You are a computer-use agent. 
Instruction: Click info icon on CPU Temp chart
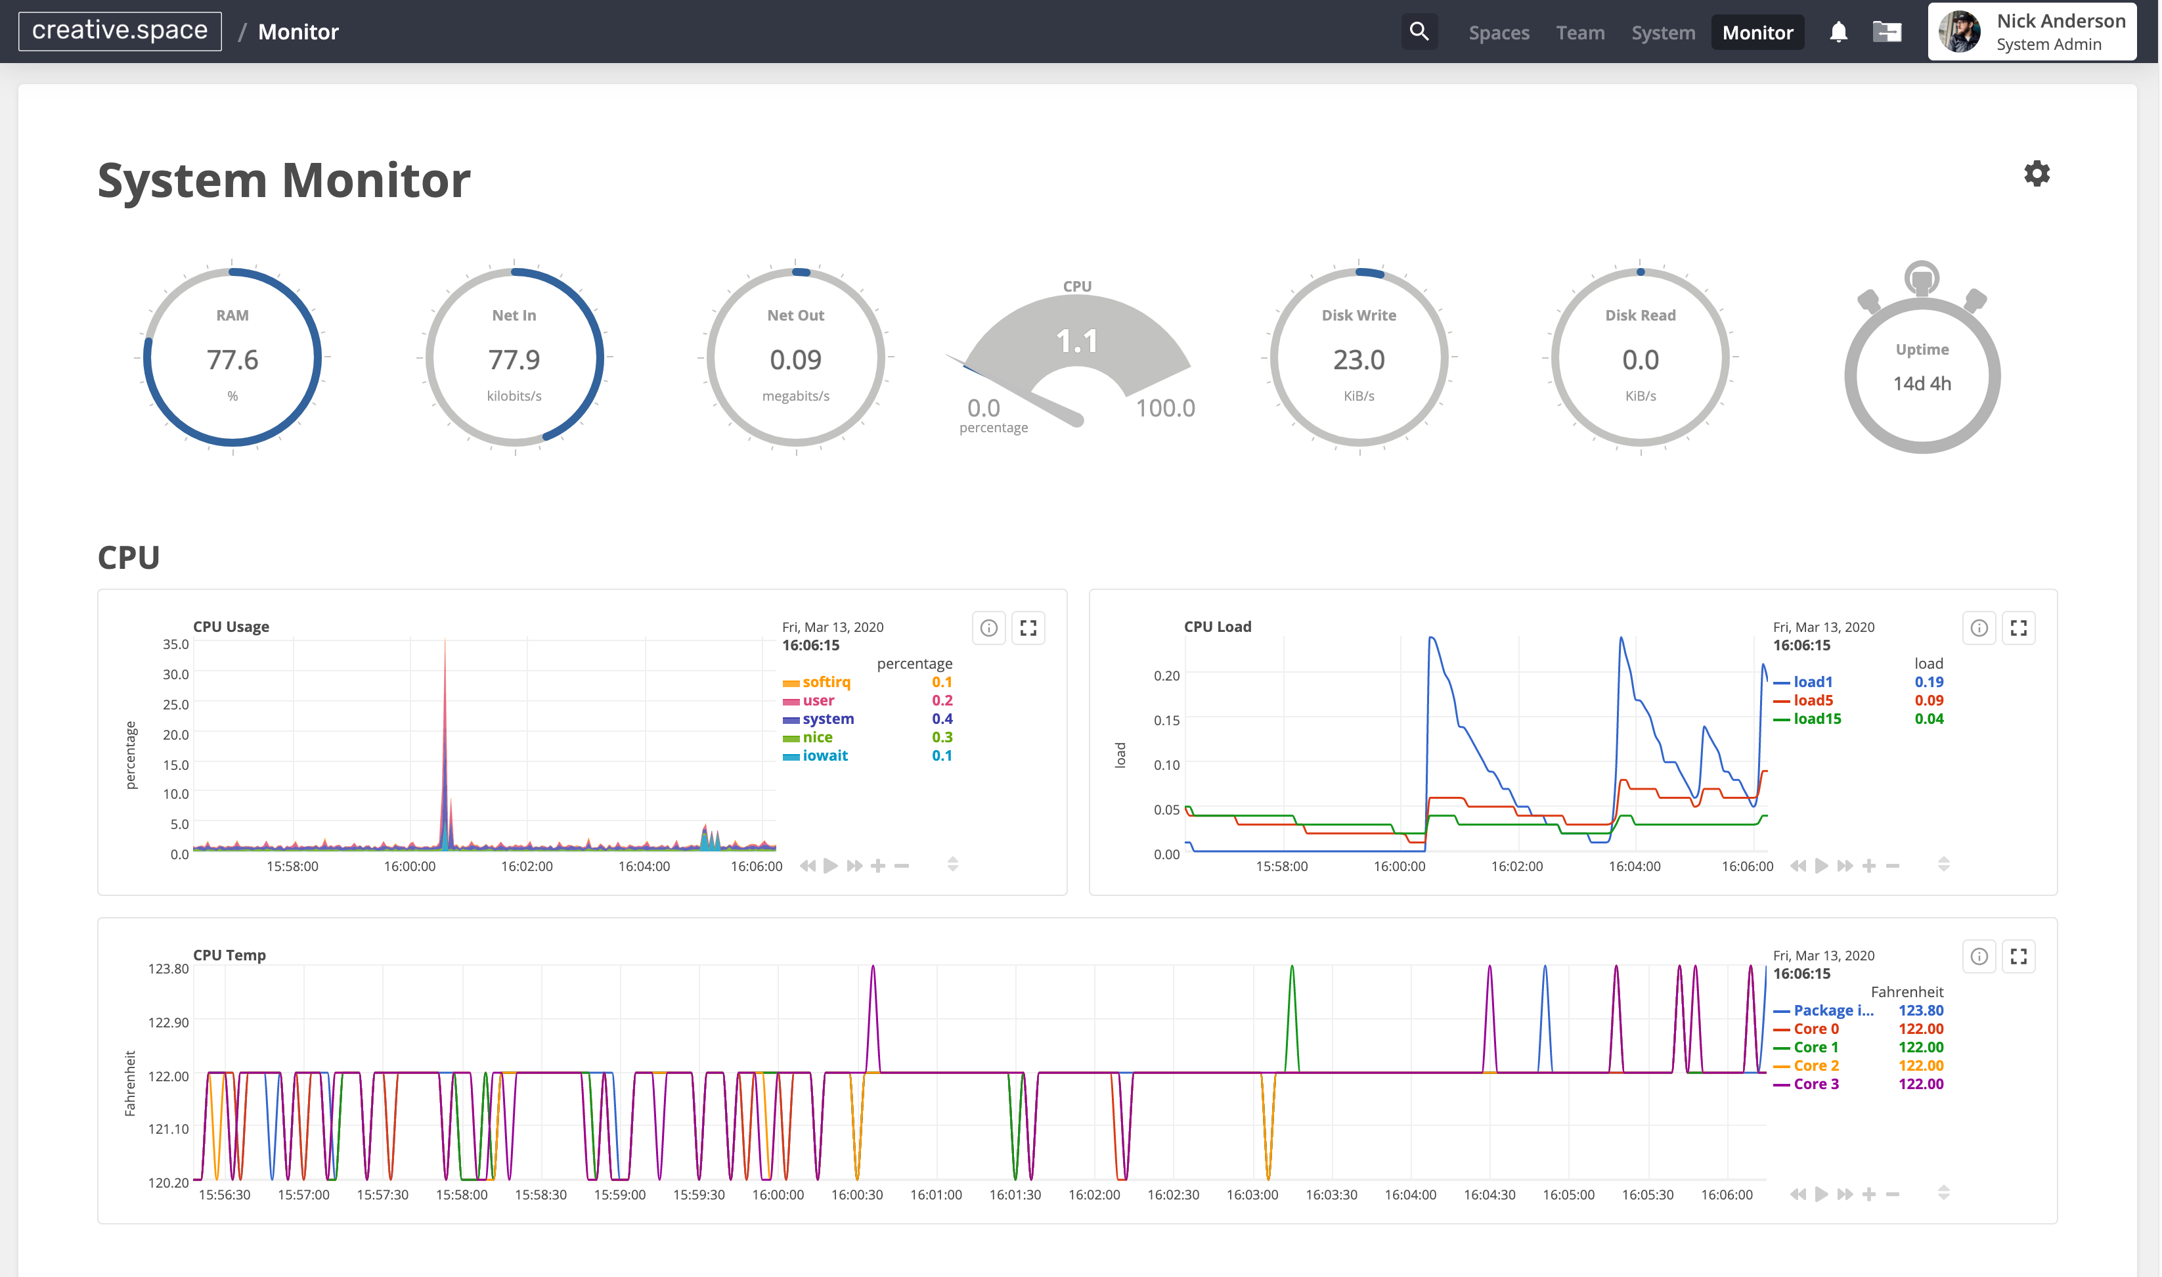[x=1979, y=957]
